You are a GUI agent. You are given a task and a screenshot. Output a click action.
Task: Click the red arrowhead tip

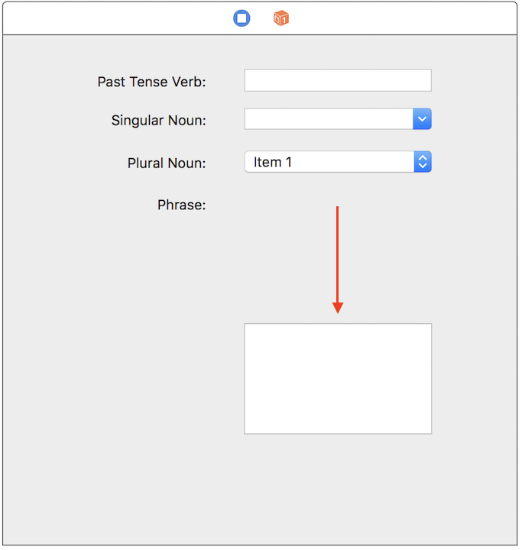click(338, 309)
